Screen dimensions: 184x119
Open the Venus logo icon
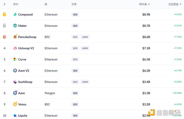pos(15,104)
